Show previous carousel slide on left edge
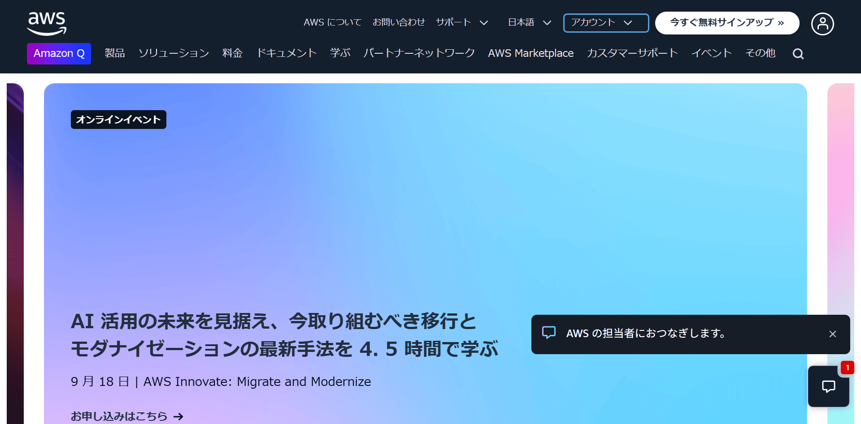 (15, 253)
